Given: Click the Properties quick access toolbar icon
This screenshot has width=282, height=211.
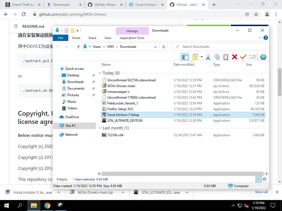Looking at the screenshot, I should (x=66, y=30).
